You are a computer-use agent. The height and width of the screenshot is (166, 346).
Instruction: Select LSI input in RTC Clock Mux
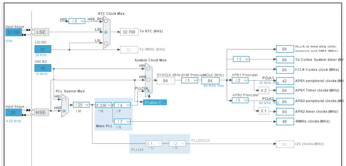pos(106,43)
